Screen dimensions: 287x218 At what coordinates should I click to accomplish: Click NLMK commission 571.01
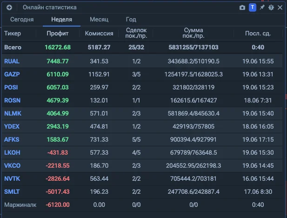[x=99, y=113]
